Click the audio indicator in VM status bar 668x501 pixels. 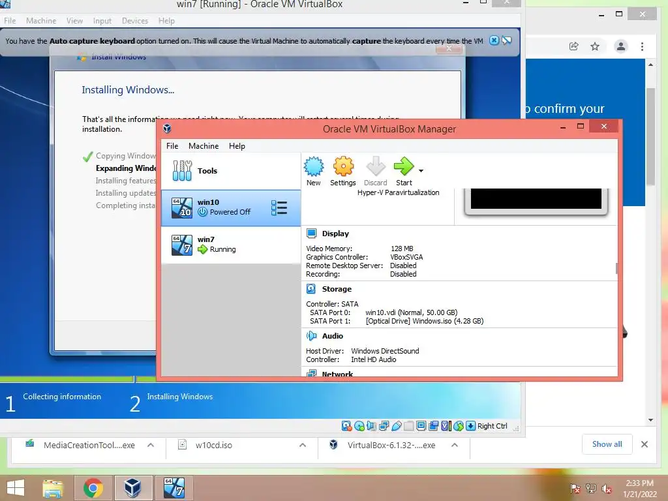coord(371,426)
